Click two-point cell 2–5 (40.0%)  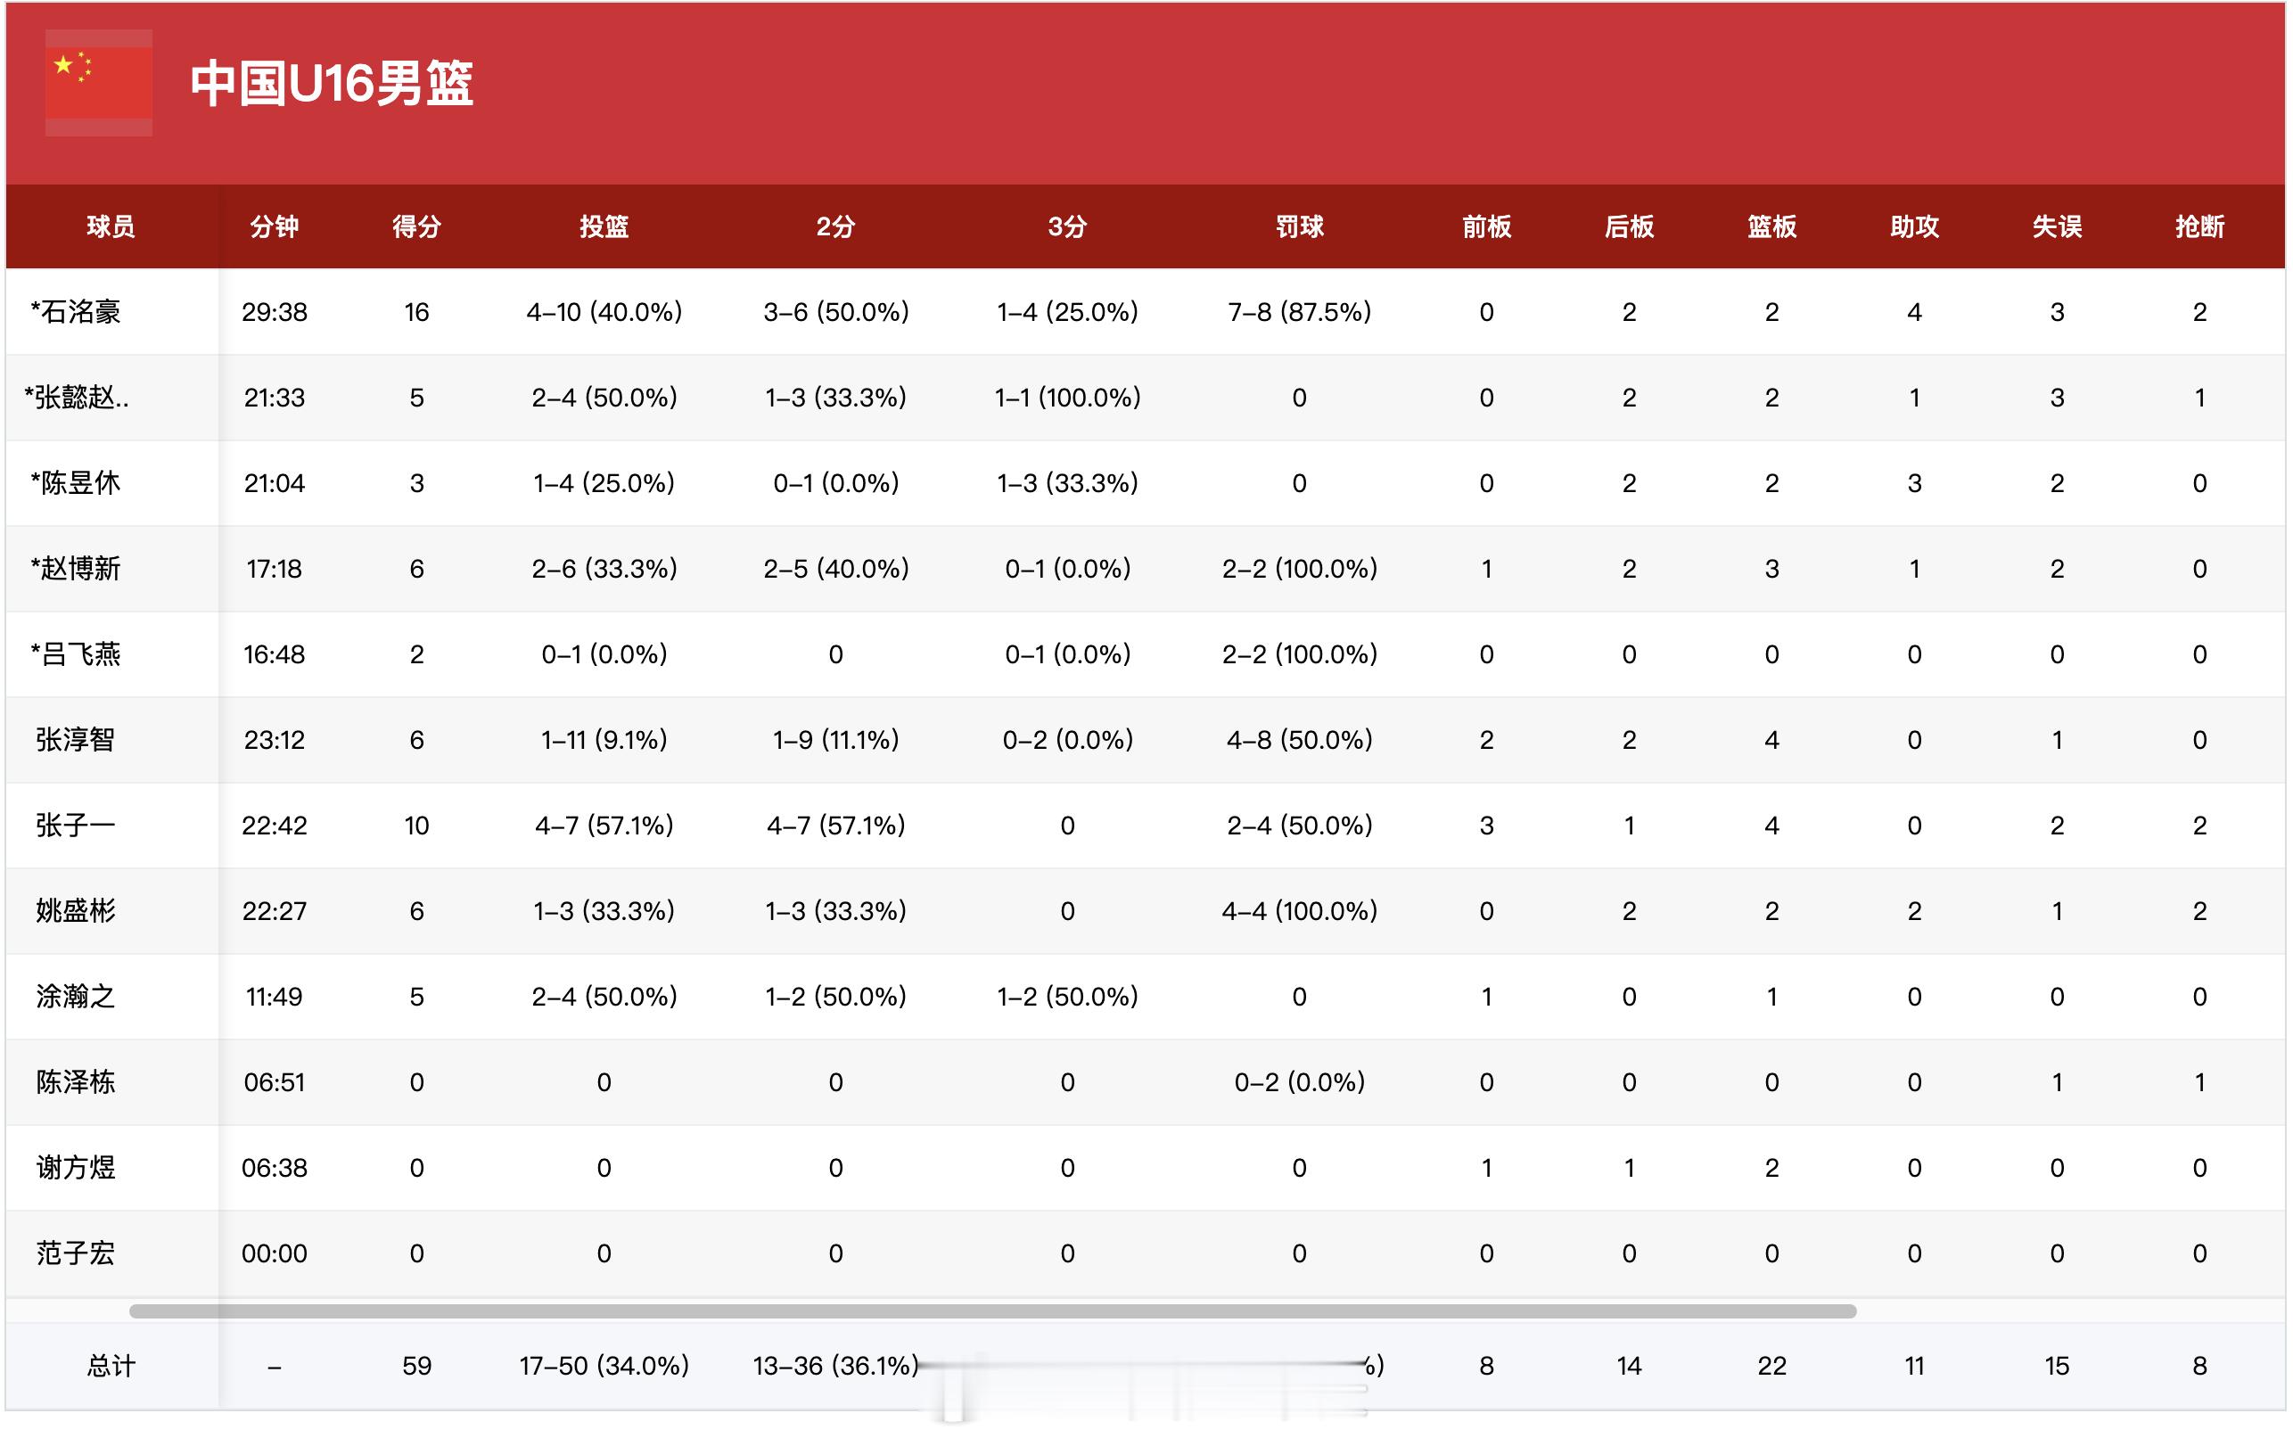835,570
